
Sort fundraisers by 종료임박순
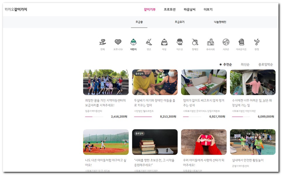(x=265, y=64)
